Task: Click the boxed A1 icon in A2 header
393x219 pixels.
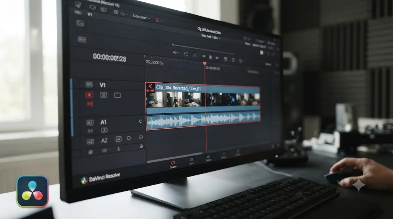Action: (118, 139)
